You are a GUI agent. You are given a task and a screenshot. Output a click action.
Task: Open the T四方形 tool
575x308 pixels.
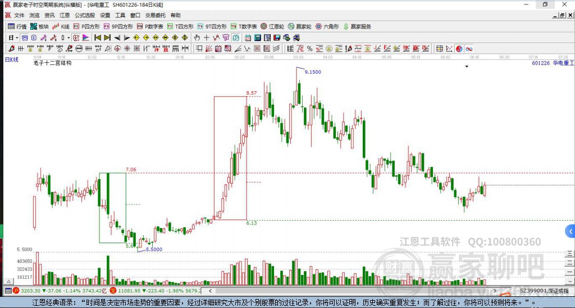[180, 26]
